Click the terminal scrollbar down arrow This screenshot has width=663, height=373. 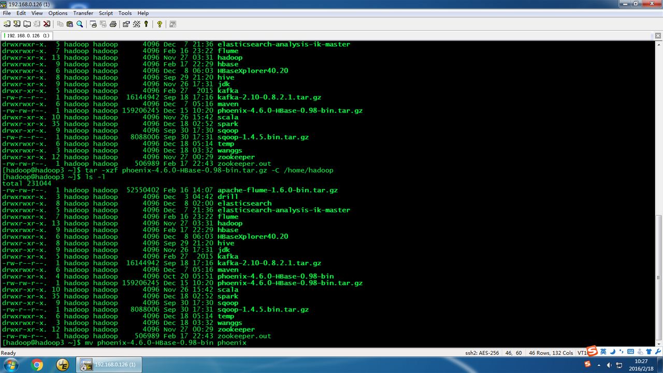tap(659, 343)
